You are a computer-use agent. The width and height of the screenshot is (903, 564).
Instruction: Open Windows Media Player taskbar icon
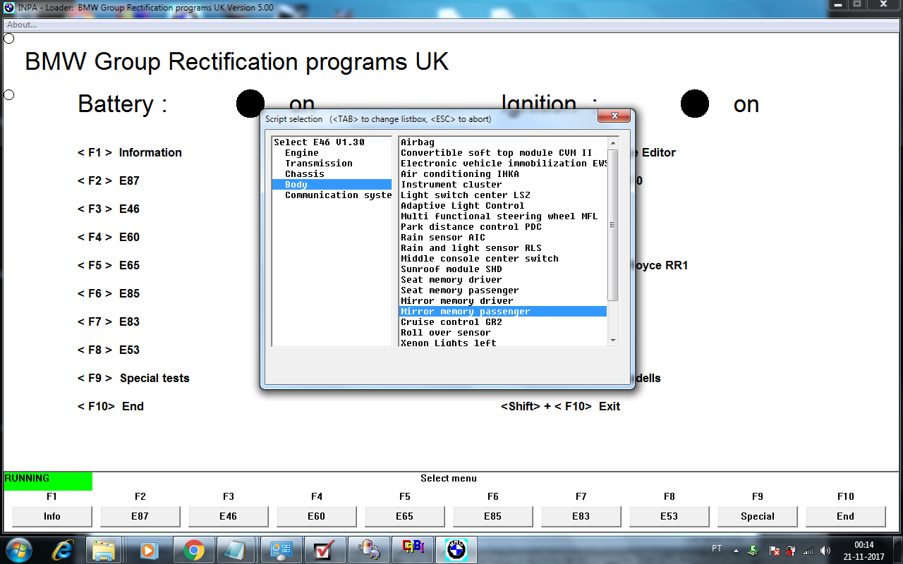tap(148, 550)
